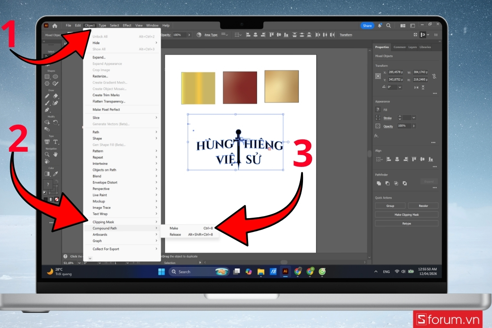Click the Group quick action button
Image resolution: width=492 pixels, height=328 pixels.
389,205
